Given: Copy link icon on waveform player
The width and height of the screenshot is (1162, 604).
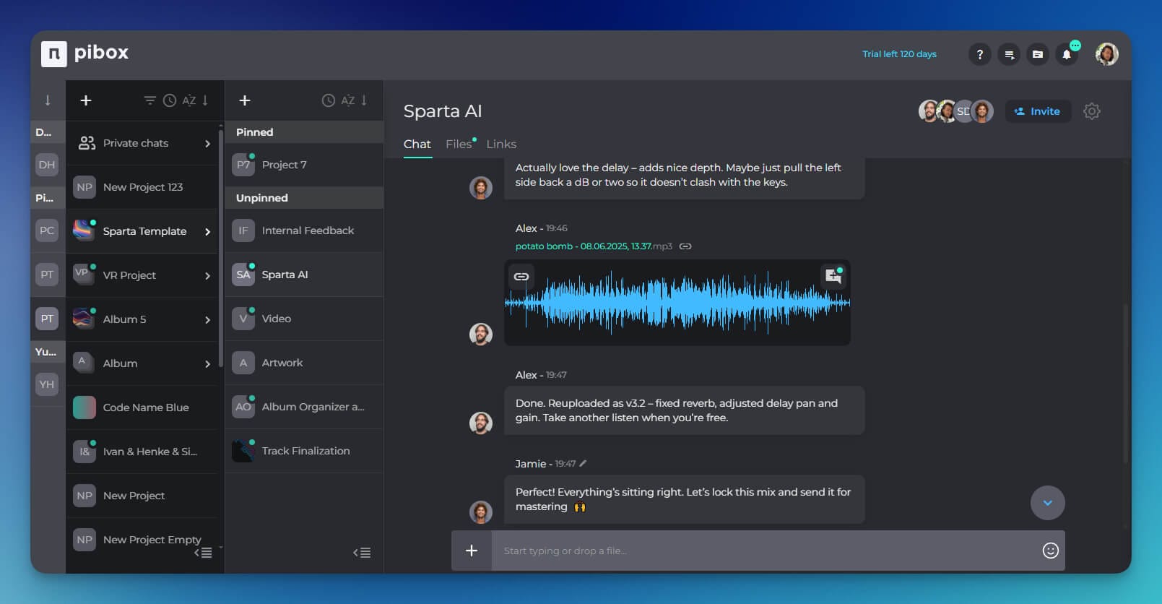Looking at the screenshot, I should [521, 277].
